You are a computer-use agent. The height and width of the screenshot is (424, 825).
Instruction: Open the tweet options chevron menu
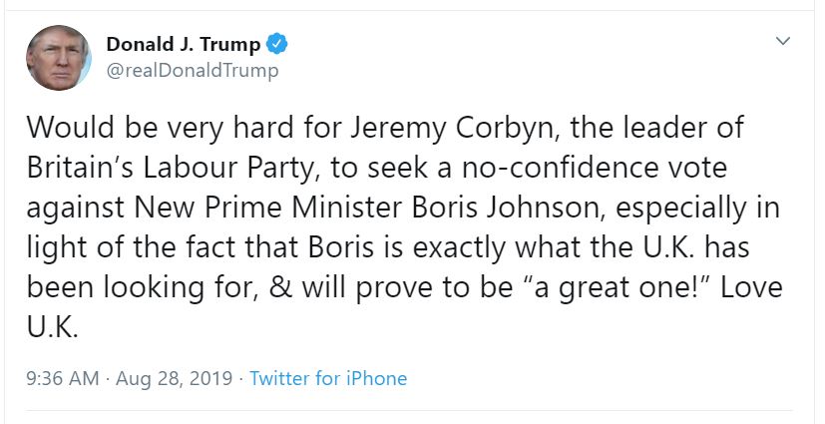(x=783, y=41)
